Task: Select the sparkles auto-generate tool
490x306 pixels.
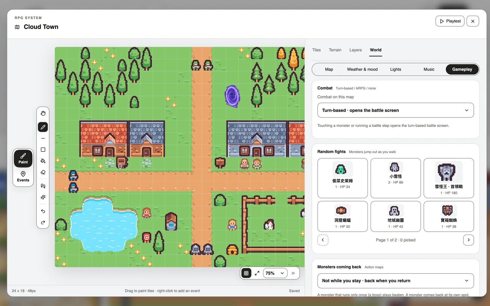Action: tap(43, 197)
